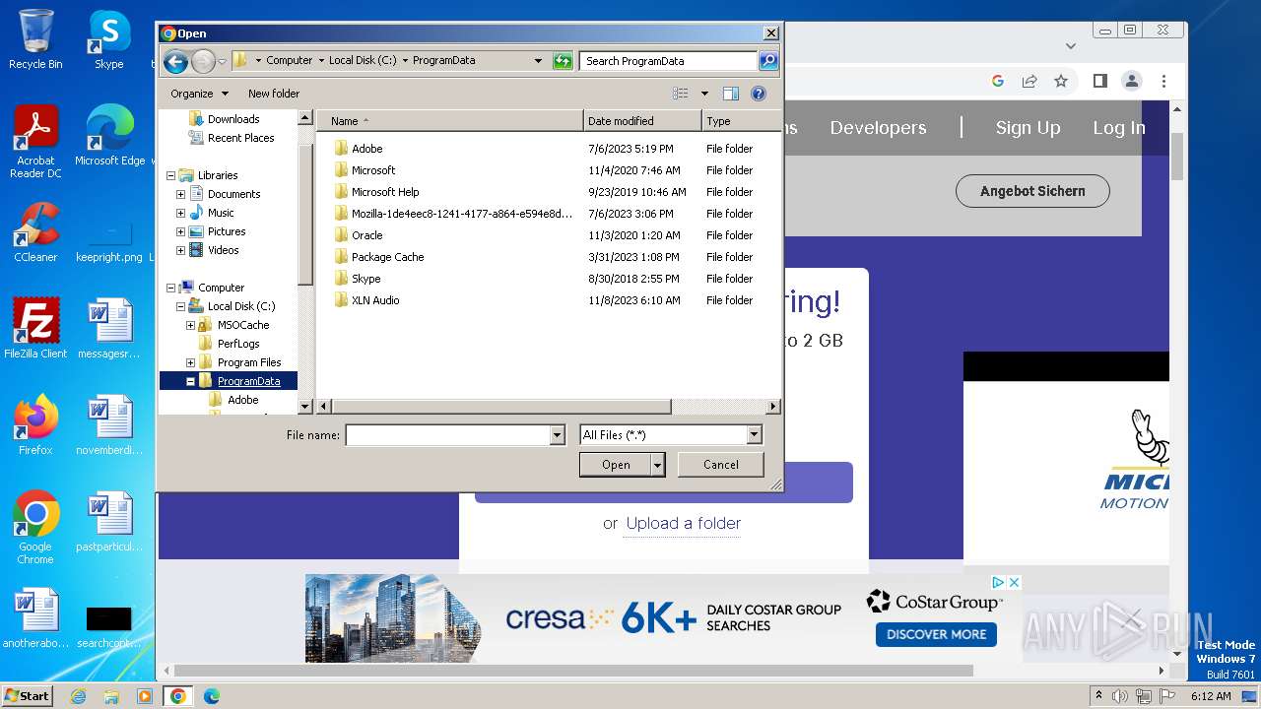Click the Start button
This screenshot has width=1261, height=709.
pos(27,696)
